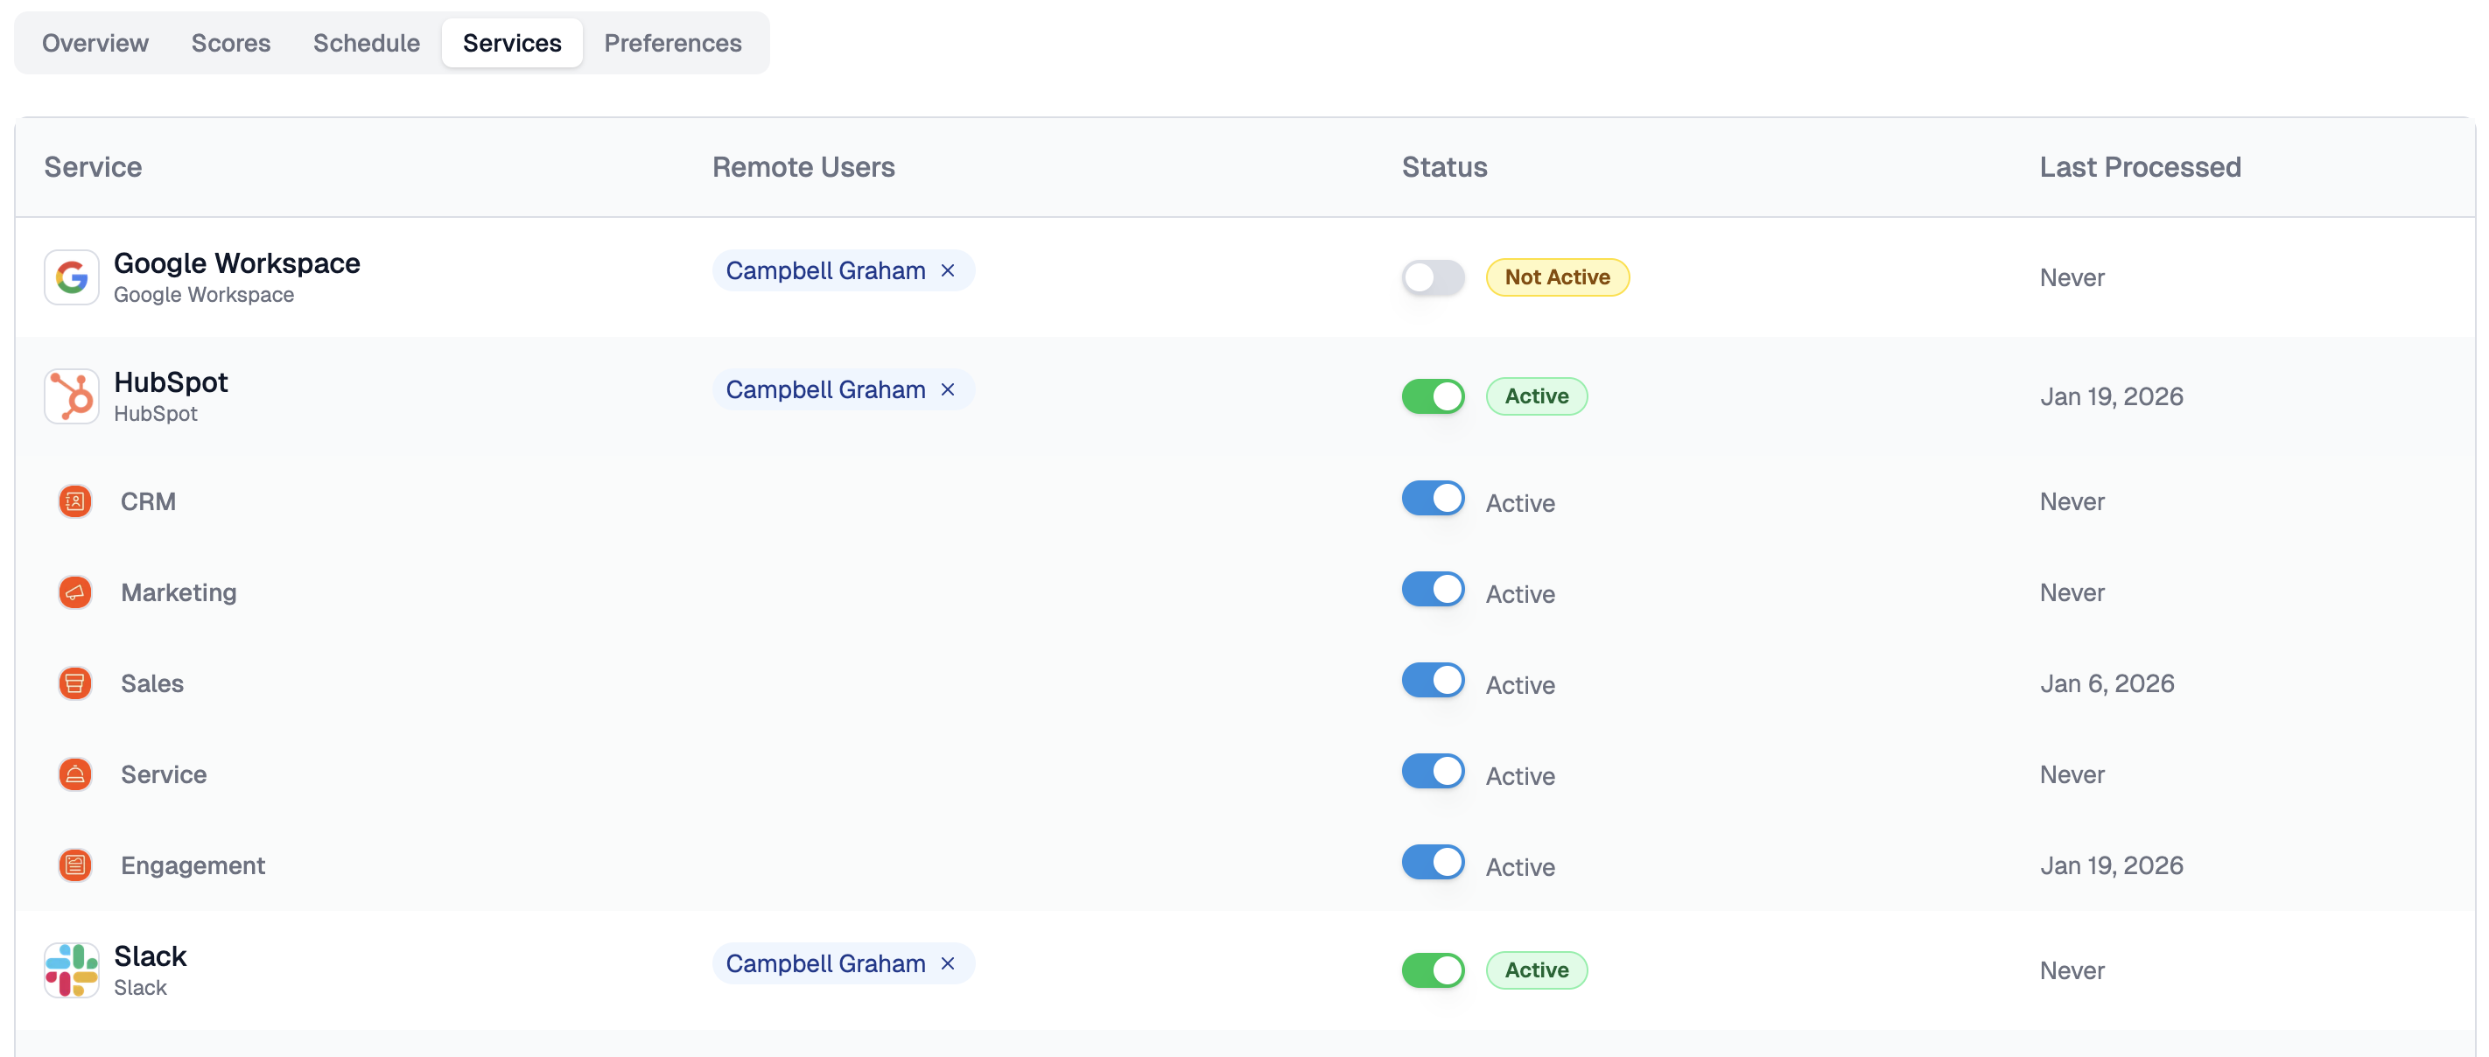The image size is (2489, 1057).
Task: Click the Service bell icon
Action: (75, 773)
